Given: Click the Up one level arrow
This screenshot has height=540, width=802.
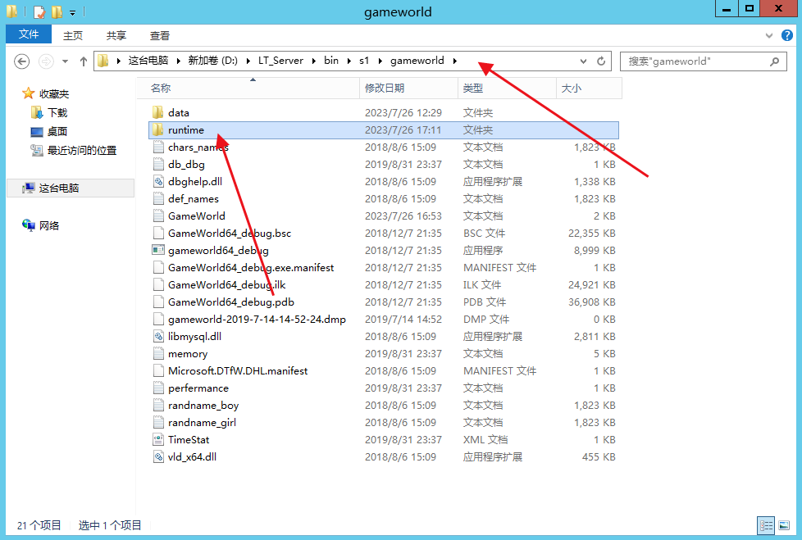Looking at the screenshot, I should click(84, 61).
